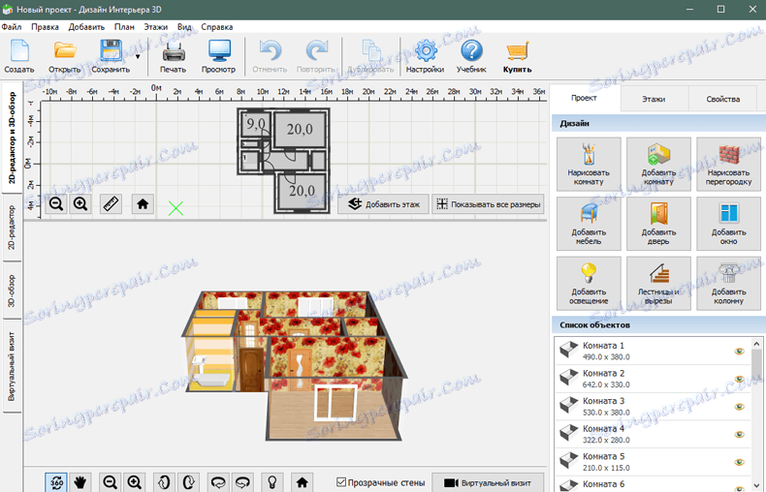This screenshot has height=492, width=766.
Task: Hide Комната 1 with its eye icon
Action: 739,351
